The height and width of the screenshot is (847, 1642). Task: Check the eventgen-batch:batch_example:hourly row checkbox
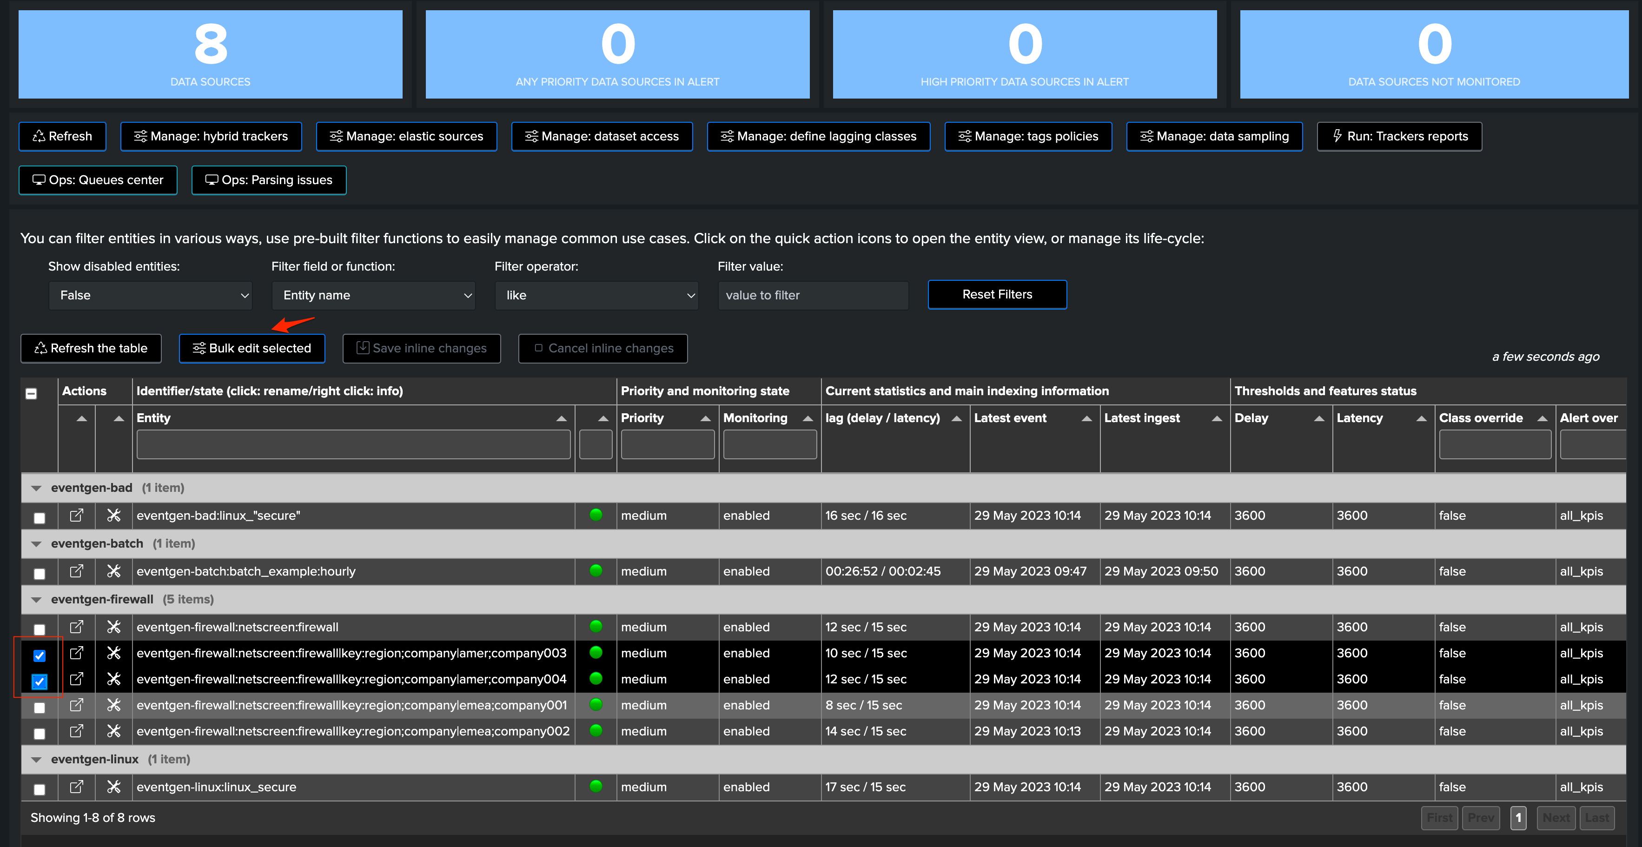pos(40,574)
